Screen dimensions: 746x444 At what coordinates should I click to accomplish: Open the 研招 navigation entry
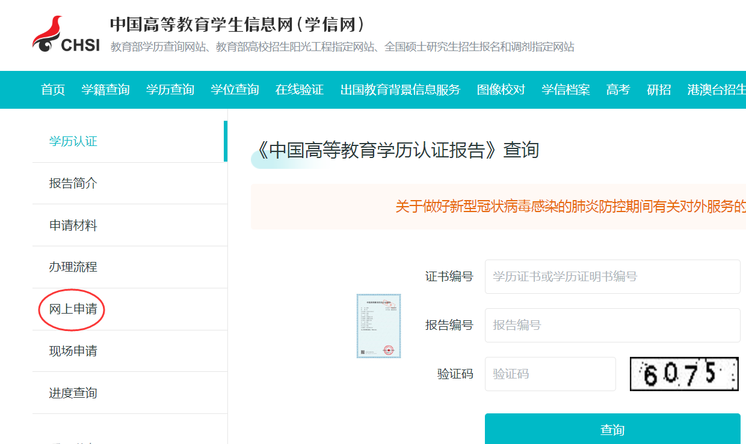point(658,89)
